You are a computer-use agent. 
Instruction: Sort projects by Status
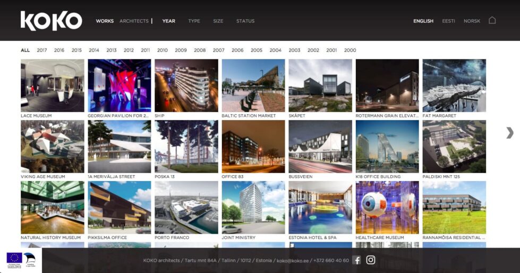tap(245, 21)
